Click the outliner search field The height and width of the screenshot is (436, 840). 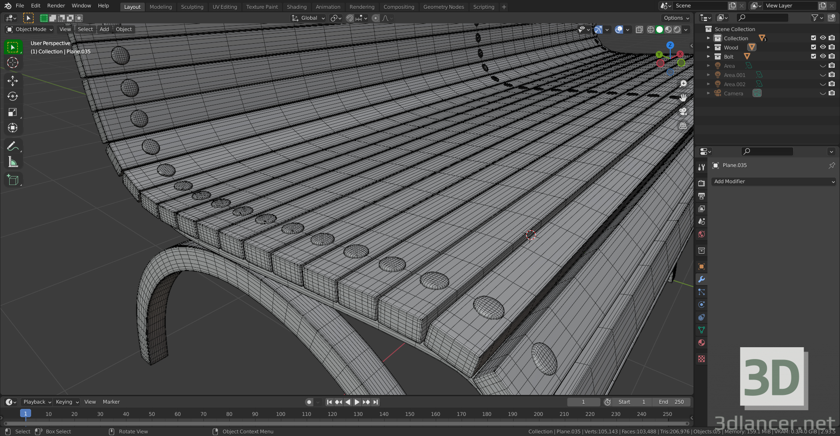tap(763, 17)
